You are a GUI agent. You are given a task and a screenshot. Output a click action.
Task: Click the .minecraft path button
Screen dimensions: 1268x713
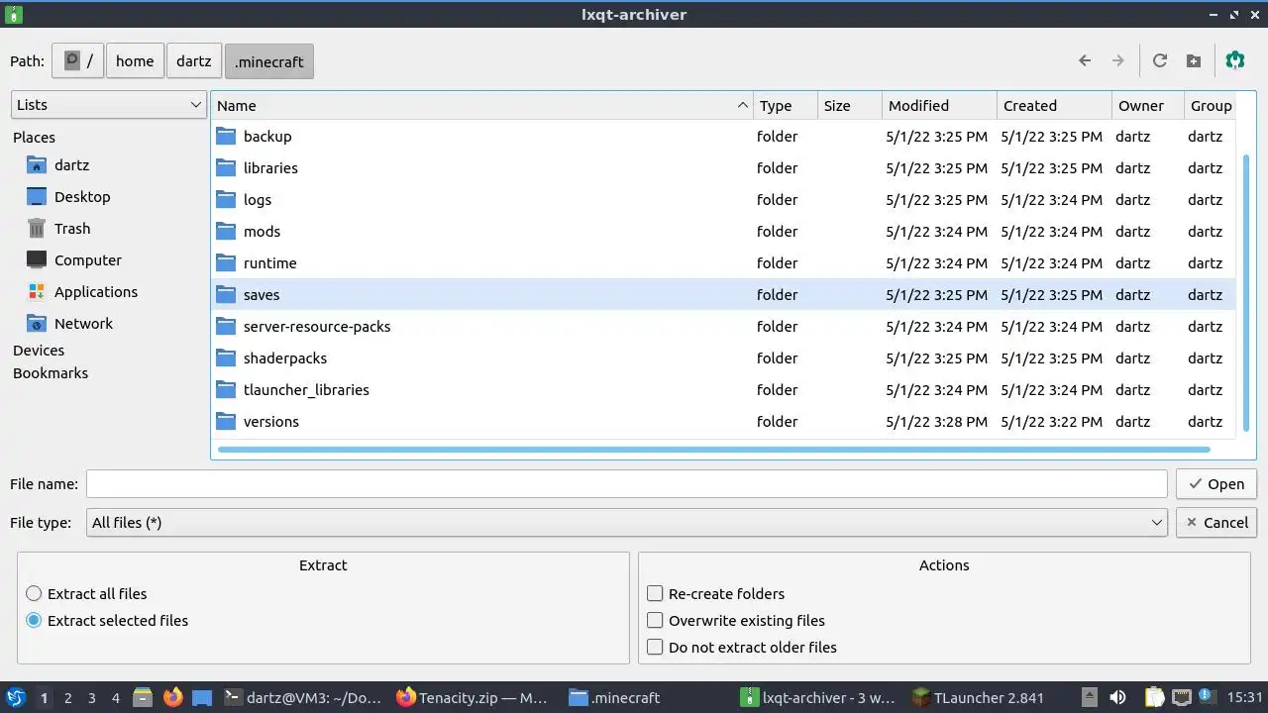[269, 60]
